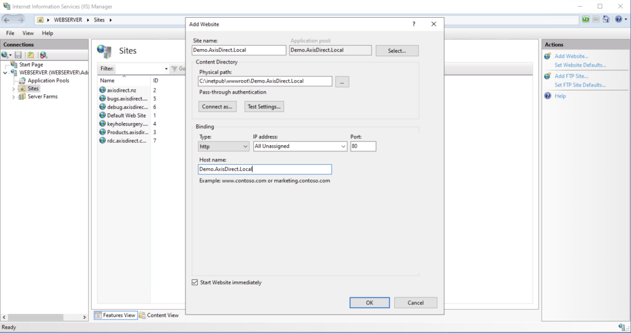Click the Connections save icon

pos(18,55)
